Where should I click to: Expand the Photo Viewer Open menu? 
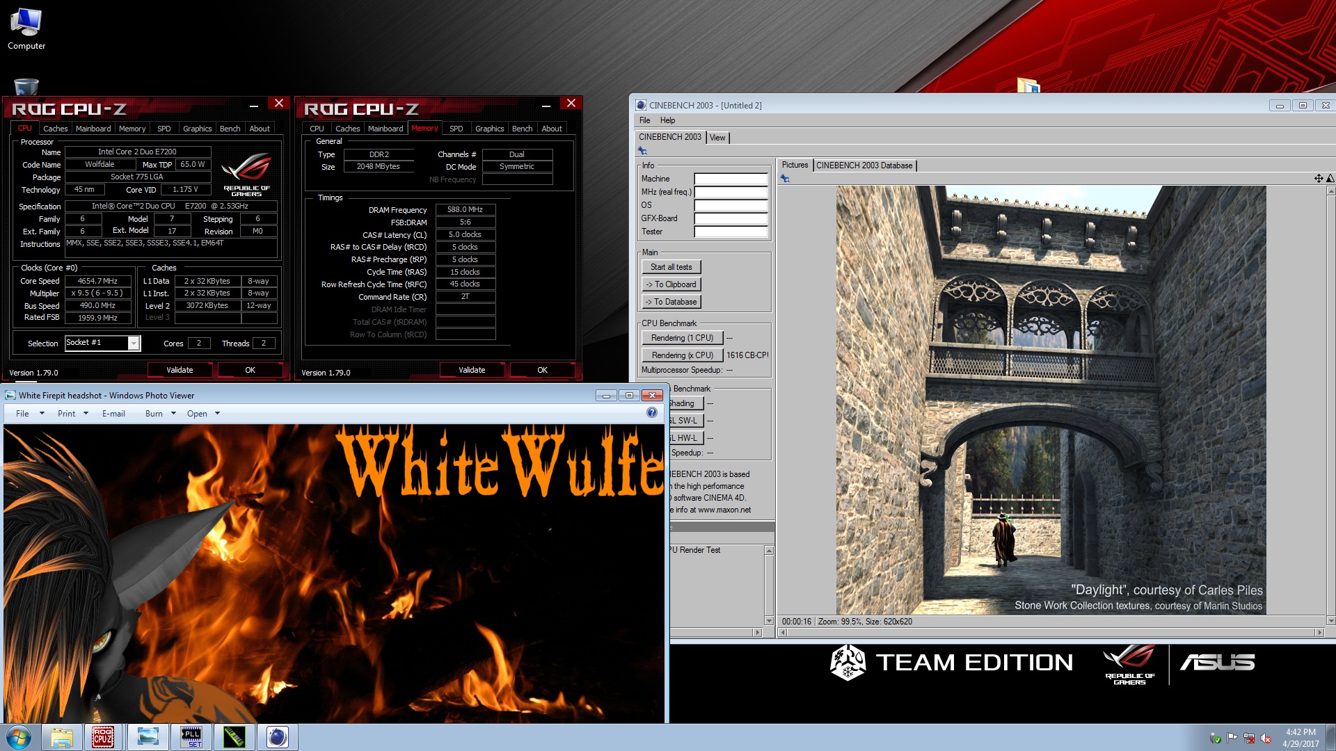pos(203,413)
